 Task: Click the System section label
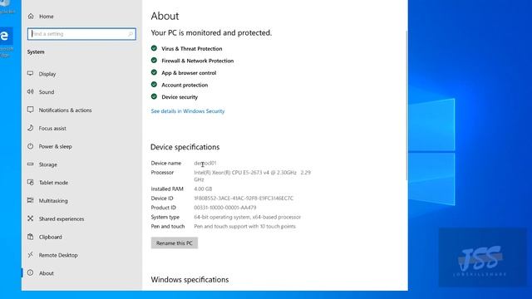pos(36,51)
